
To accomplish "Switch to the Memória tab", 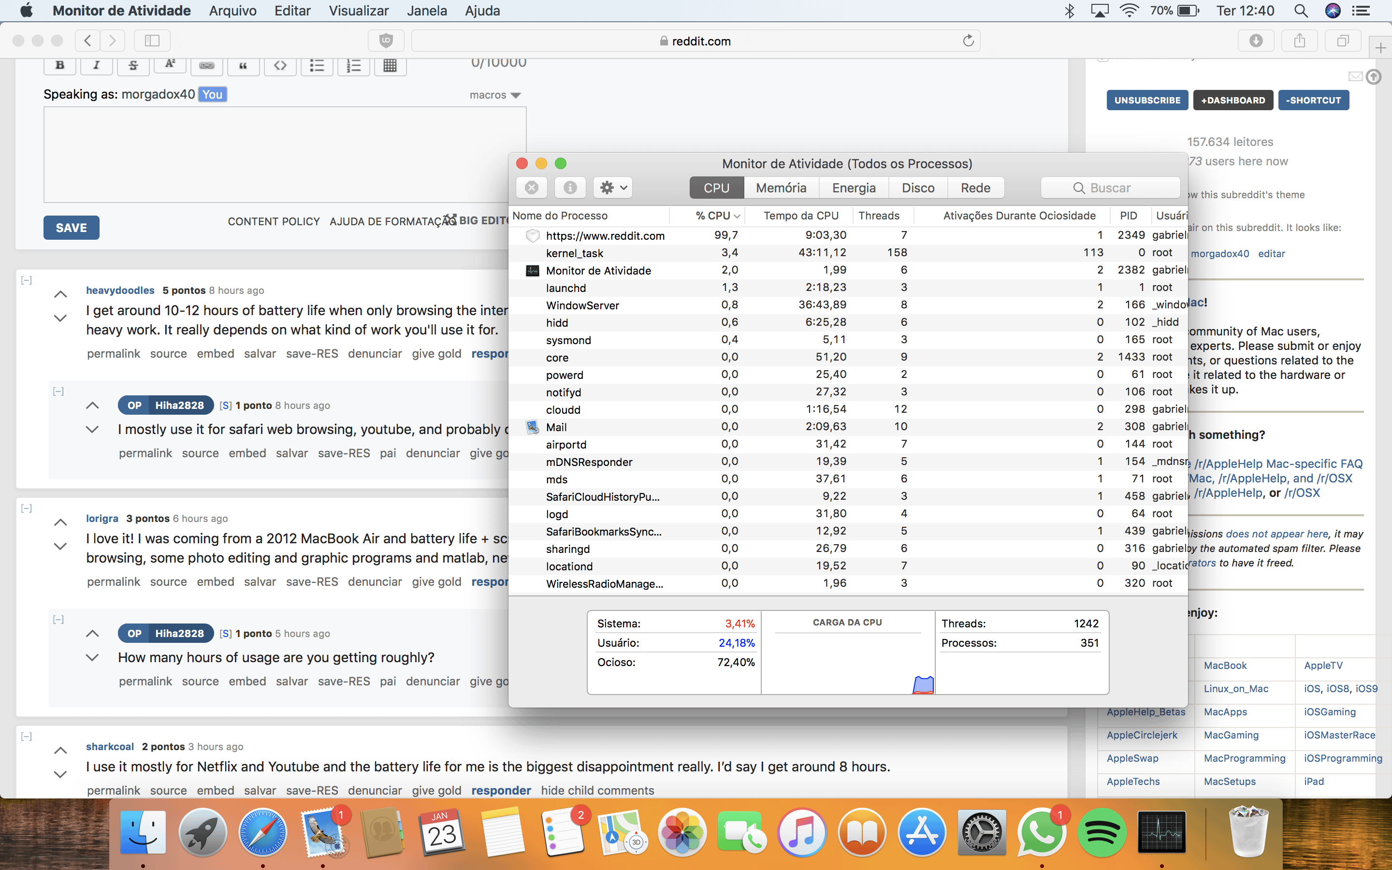I will click(781, 188).
